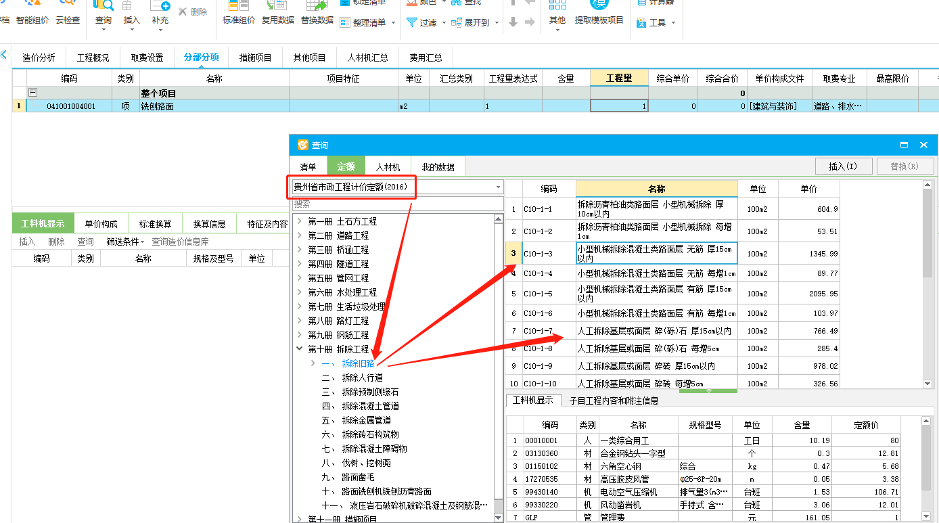Open the 工具 tools item

click(x=651, y=22)
